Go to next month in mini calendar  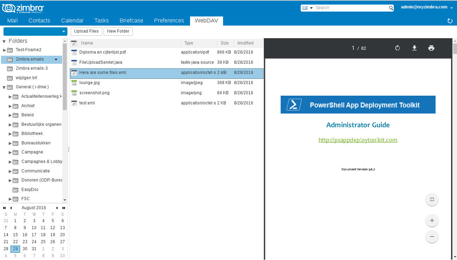pos(57,208)
